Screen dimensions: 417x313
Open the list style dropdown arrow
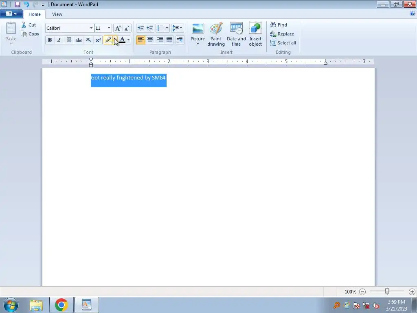pyautogui.click(x=167, y=28)
